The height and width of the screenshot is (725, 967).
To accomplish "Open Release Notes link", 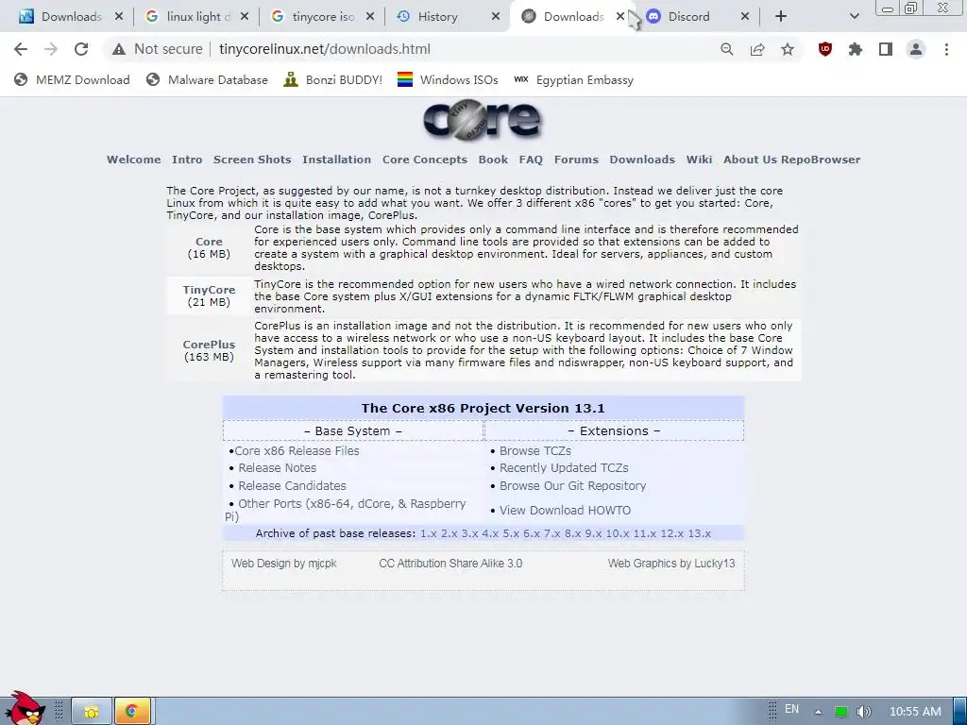I will pyautogui.click(x=278, y=468).
